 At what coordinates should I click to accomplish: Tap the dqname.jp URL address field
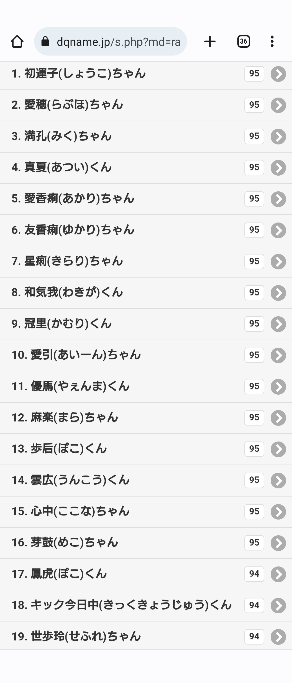coord(118,42)
